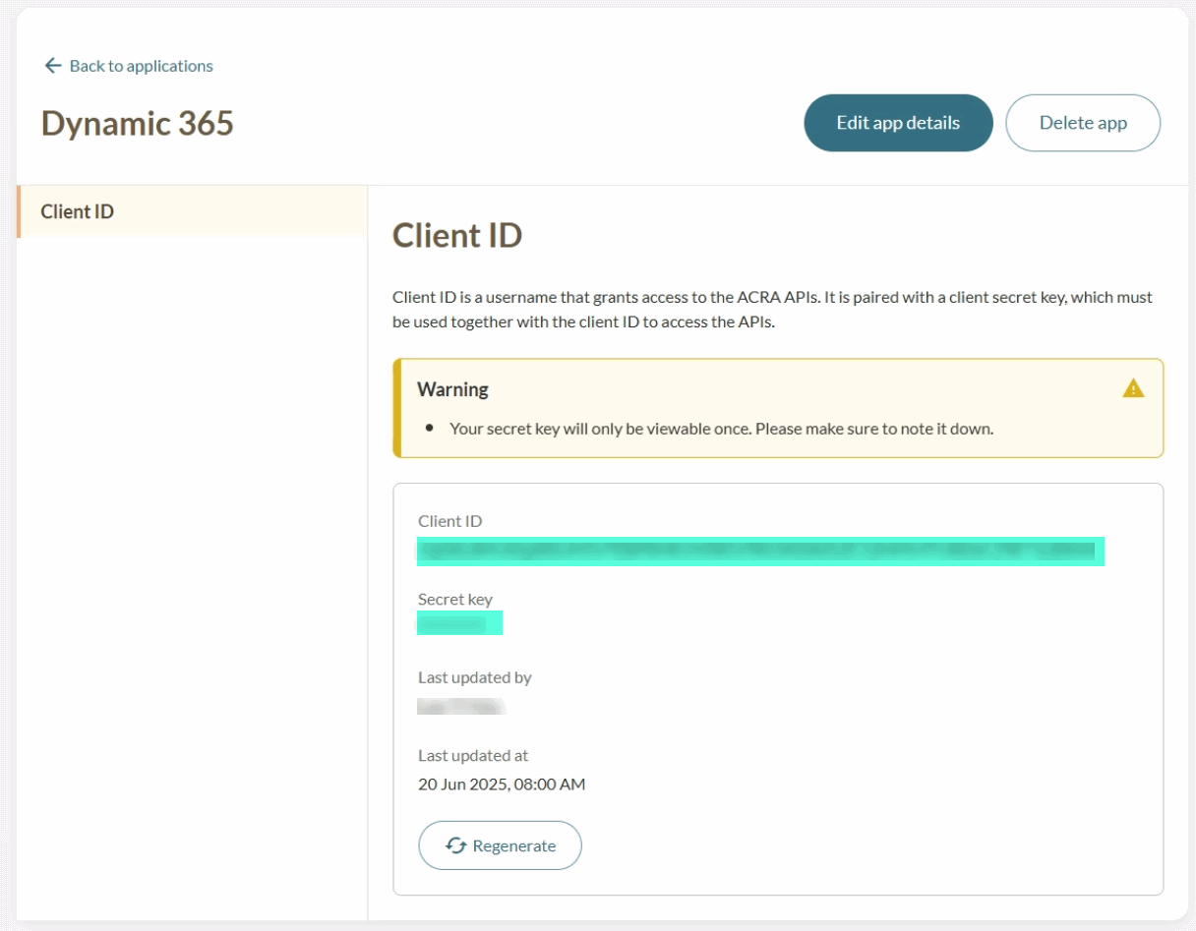Open the Back to applications link
1196x931 pixels.
coord(128,66)
